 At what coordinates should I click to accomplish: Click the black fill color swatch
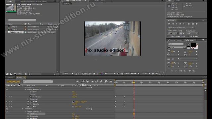click(193, 45)
